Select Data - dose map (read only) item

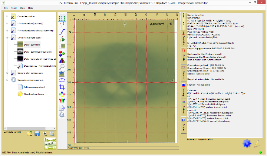[38, 52]
